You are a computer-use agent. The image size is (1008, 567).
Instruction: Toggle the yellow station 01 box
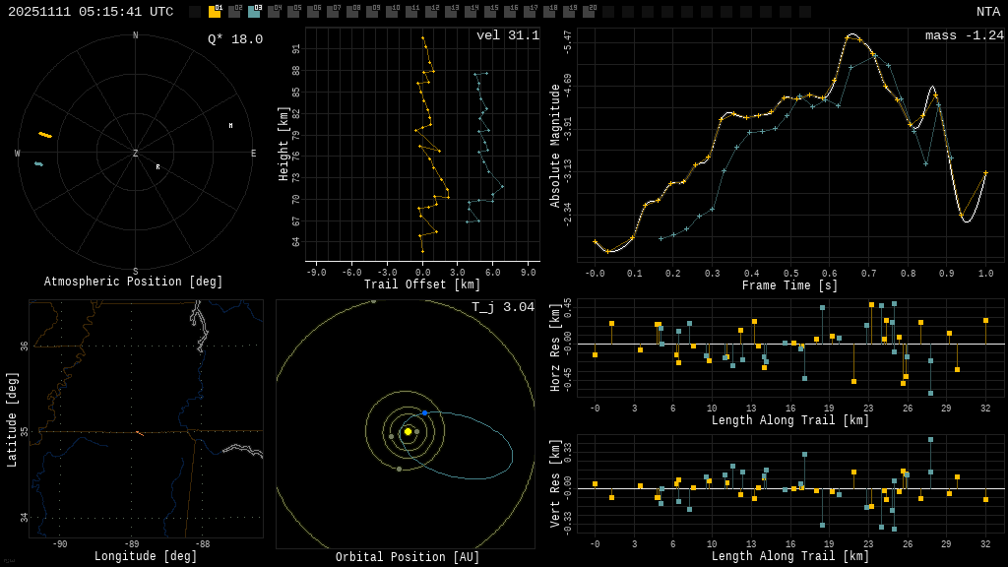(x=215, y=12)
